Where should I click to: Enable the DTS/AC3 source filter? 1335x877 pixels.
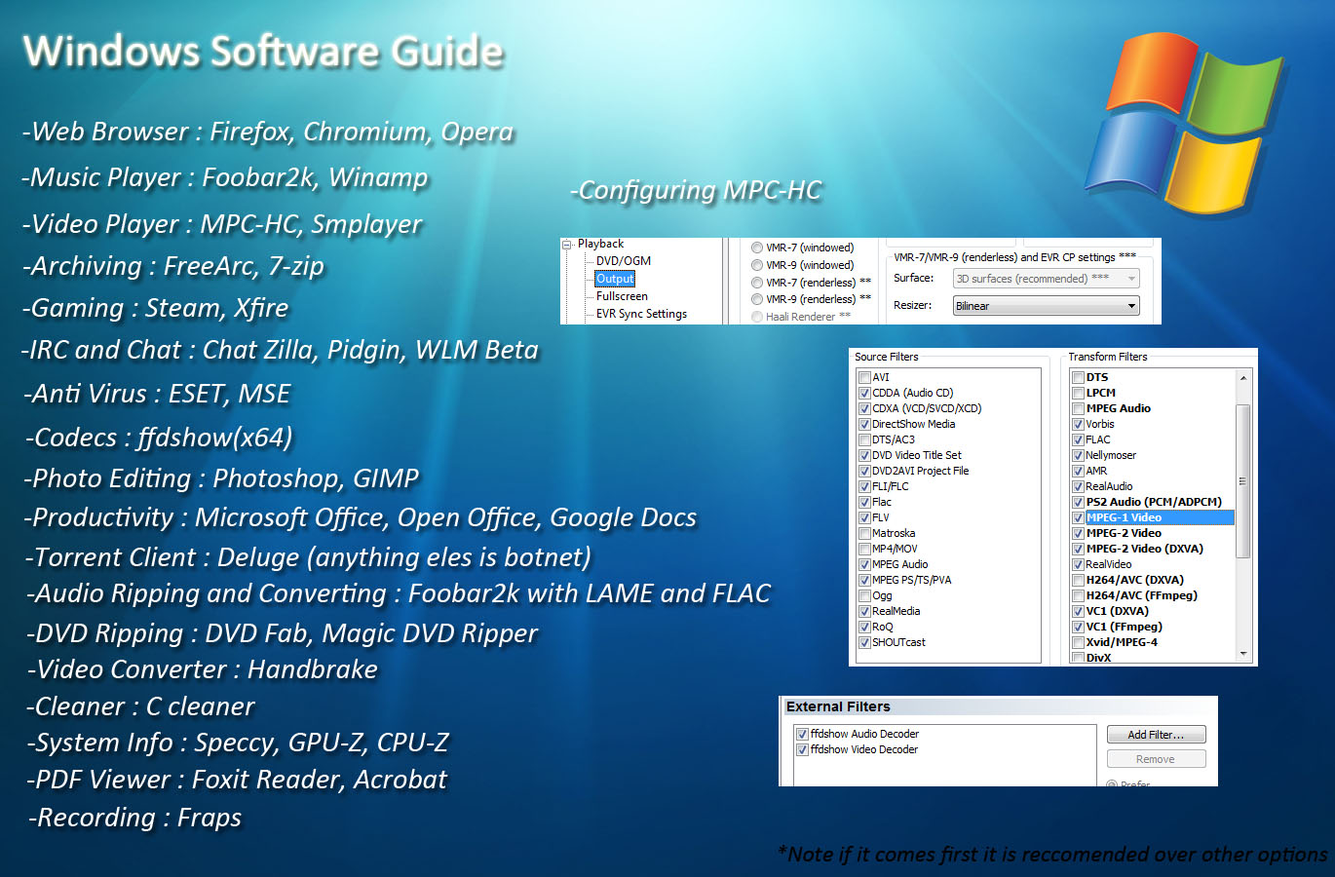click(x=864, y=440)
